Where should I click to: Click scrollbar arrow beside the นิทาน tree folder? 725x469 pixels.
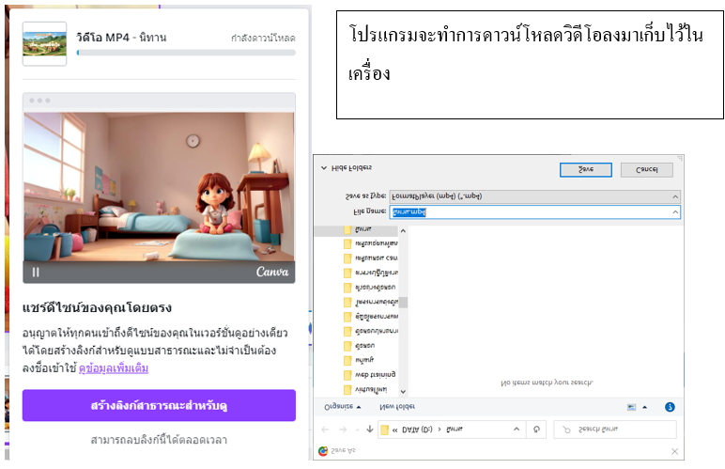403,230
